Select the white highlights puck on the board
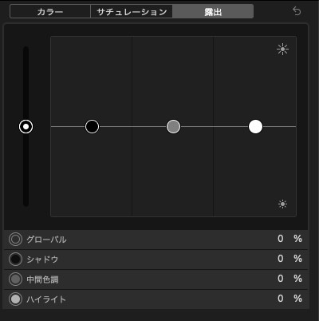This screenshot has height=321, width=319. click(255, 126)
